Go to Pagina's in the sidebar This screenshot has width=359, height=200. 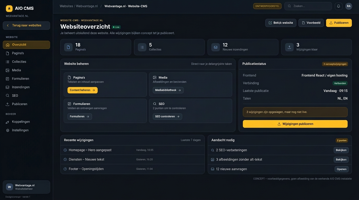click(x=26, y=53)
